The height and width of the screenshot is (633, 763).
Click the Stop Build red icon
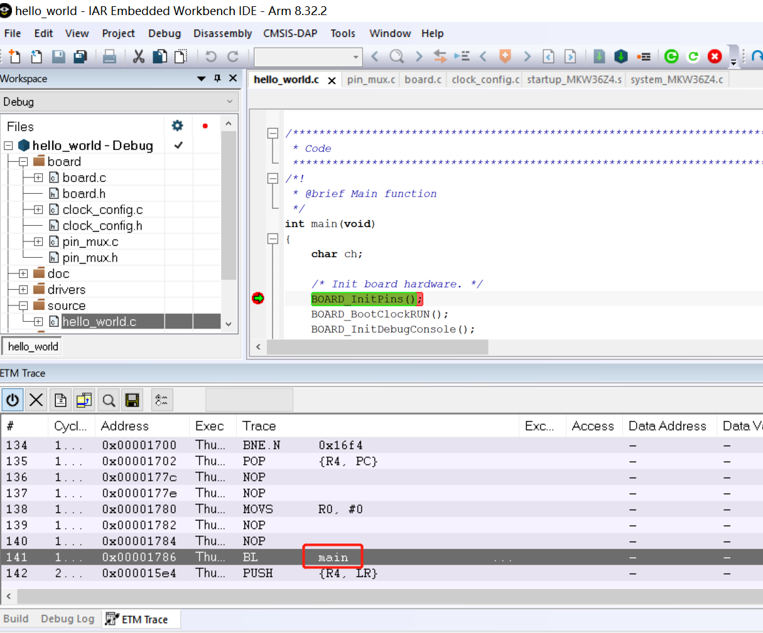click(x=715, y=56)
